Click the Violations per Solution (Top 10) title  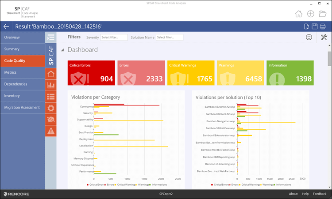coord(228,98)
